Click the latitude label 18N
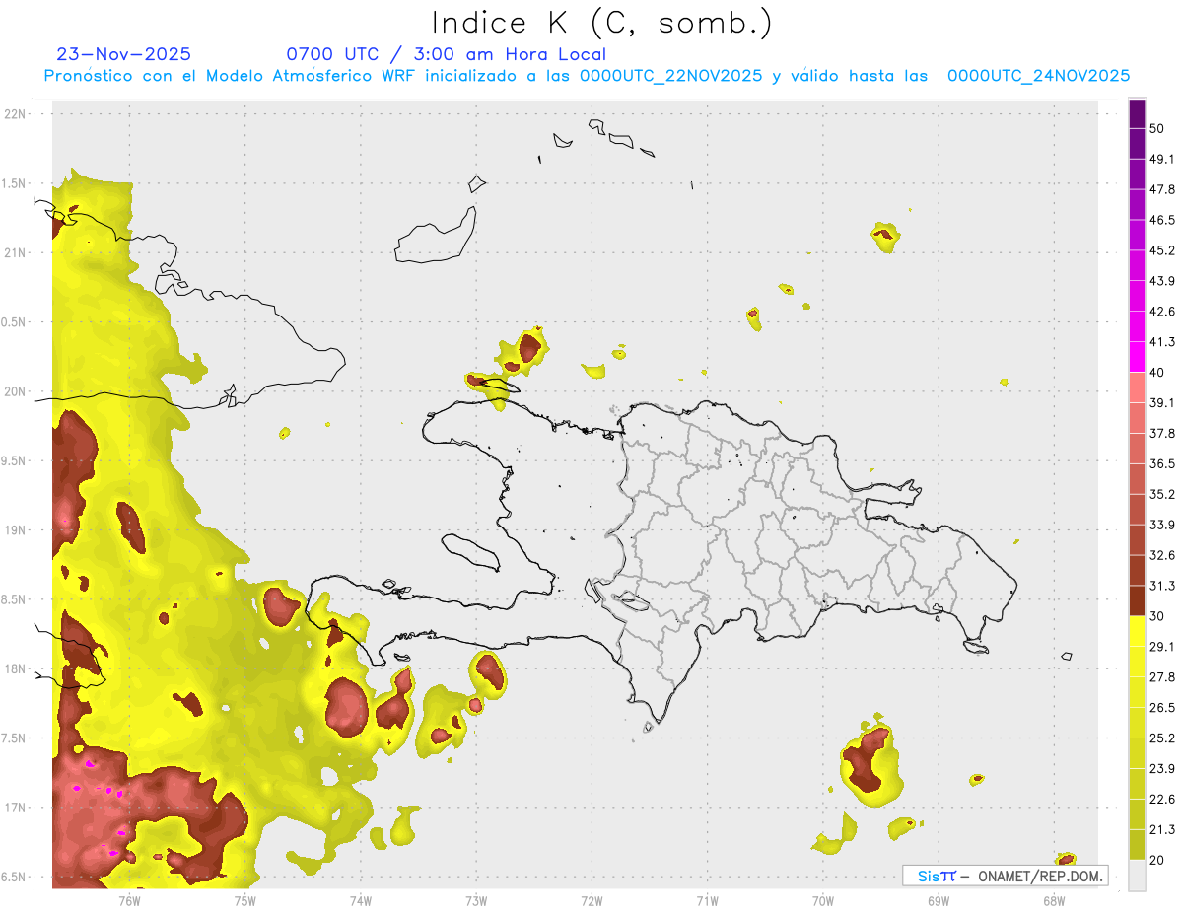The width and height of the screenshot is (1183, 914). pyautogui.click(x=15, y=669)
